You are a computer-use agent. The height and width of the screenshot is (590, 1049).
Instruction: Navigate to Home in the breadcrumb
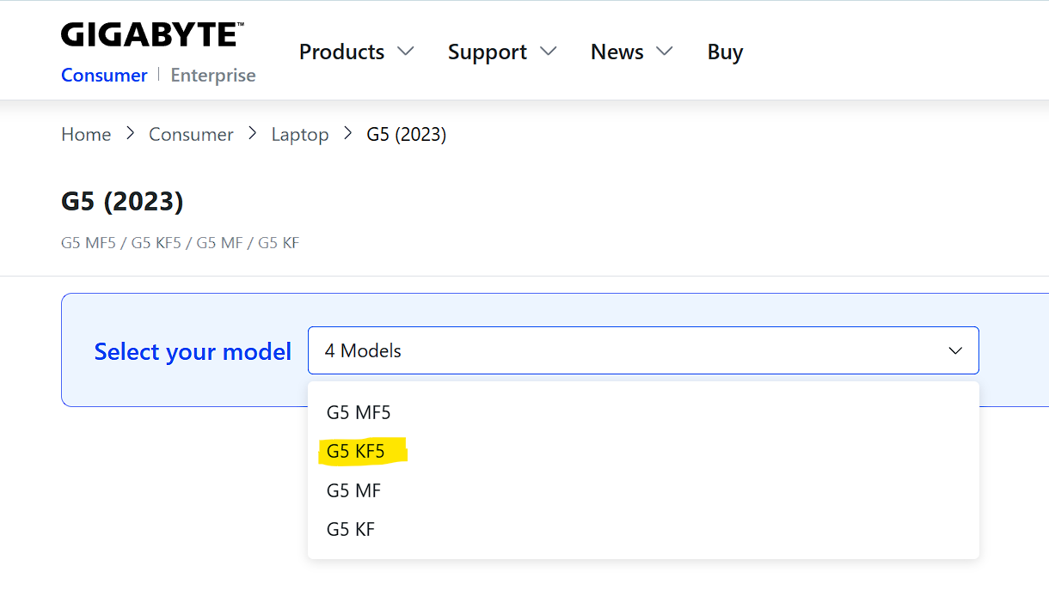pyautogui.click(x=86, y=135)
